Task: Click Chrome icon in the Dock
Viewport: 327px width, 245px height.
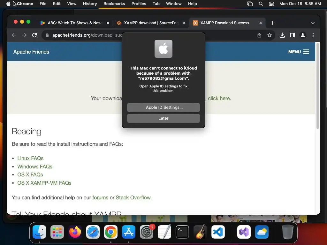Action: coord(111,232)
